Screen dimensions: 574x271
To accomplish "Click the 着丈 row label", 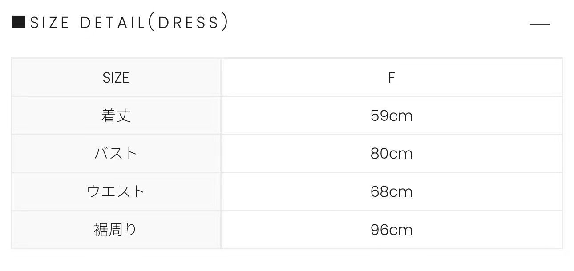I will [x=116, y=116].
